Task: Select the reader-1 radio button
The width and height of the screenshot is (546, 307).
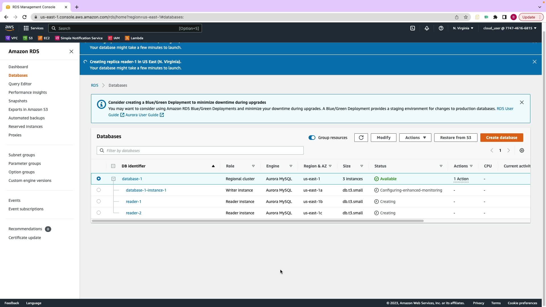Action: 99,201
